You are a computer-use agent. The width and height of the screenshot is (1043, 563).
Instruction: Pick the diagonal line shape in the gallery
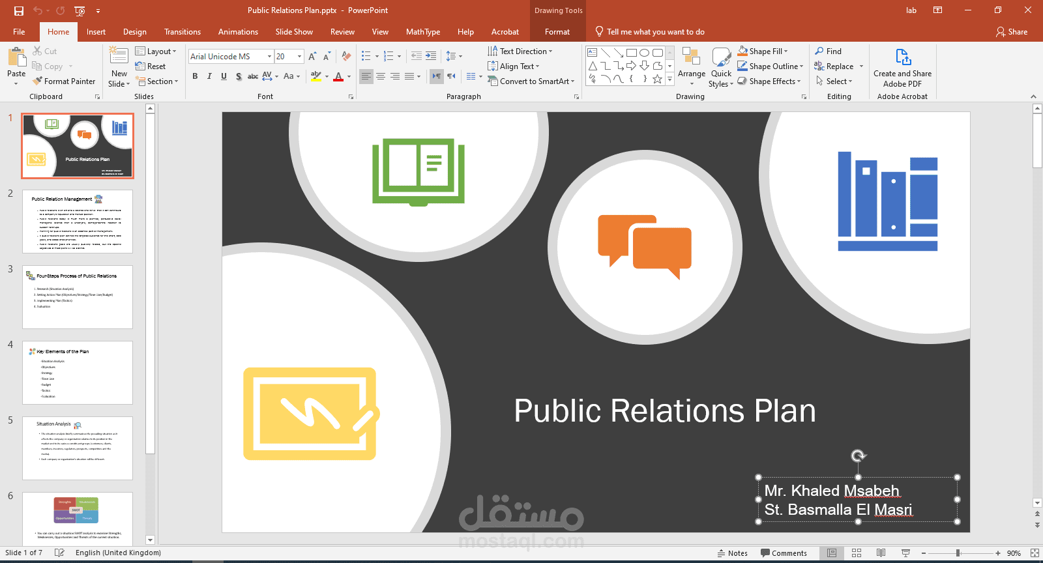tap(605, 53)
